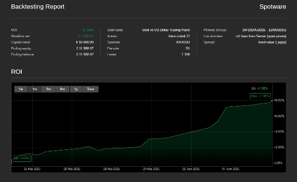The height and width of the screenshot is (182, 297).
Task: Click the +4.00% axis label
Action: click(x=279, y=132)
